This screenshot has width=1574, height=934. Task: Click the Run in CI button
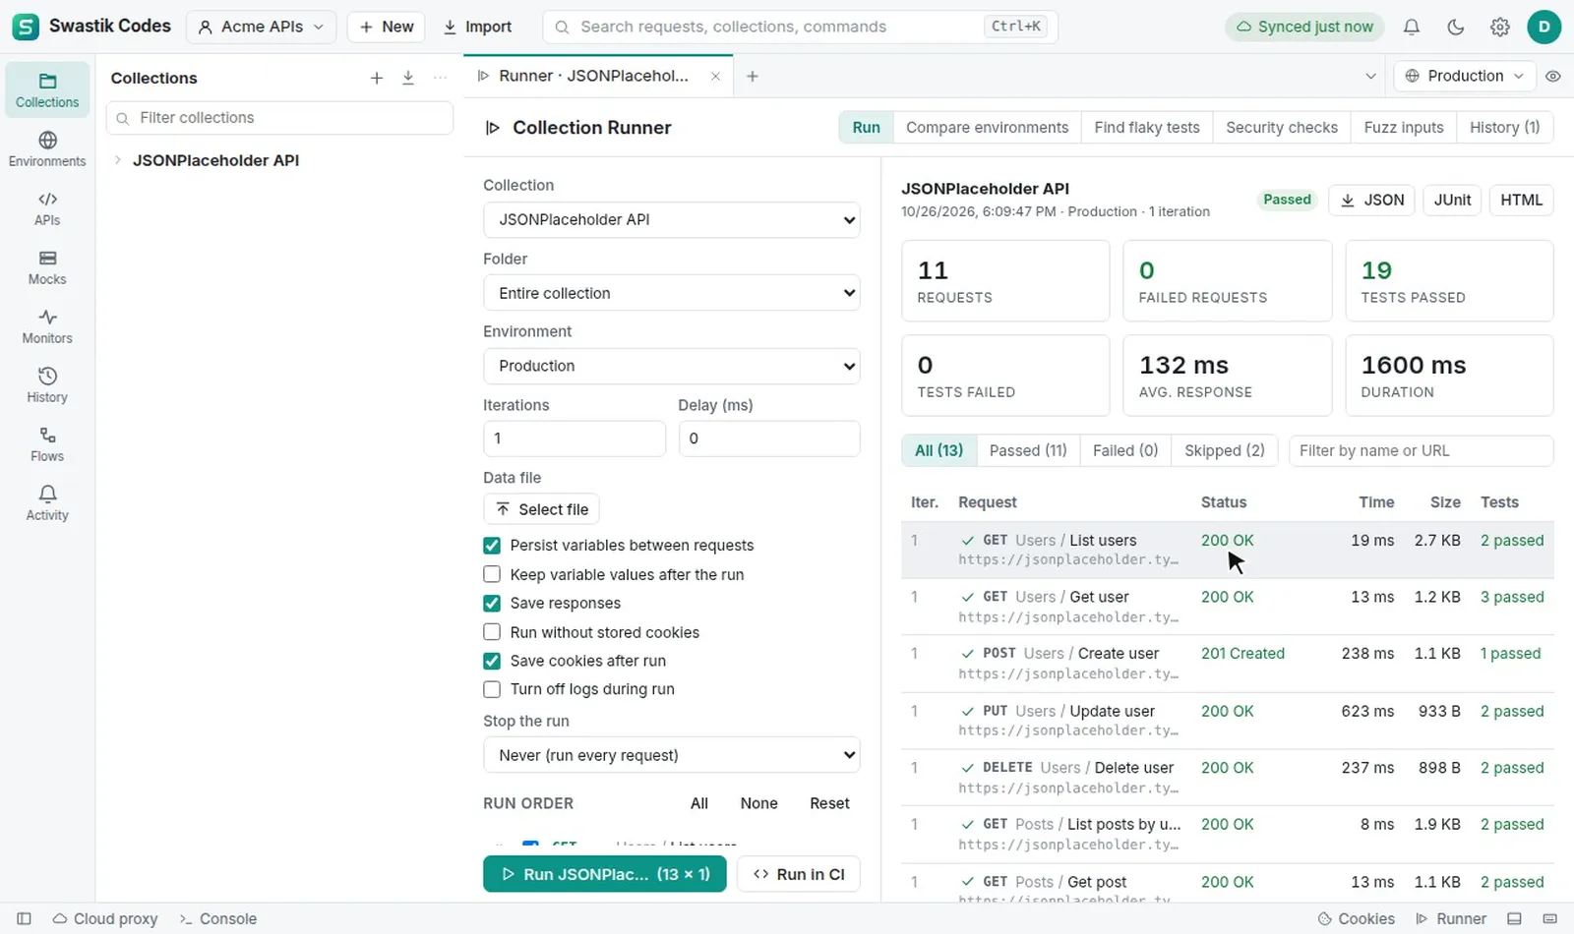799,874
